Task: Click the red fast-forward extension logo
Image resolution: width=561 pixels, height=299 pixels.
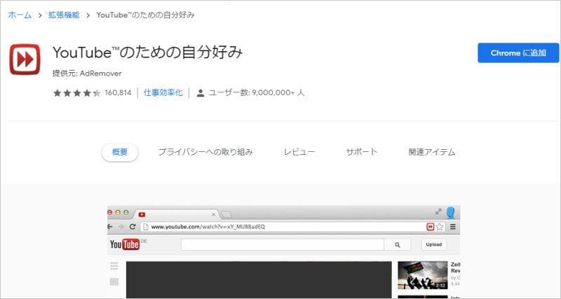Action: [25, 60]
